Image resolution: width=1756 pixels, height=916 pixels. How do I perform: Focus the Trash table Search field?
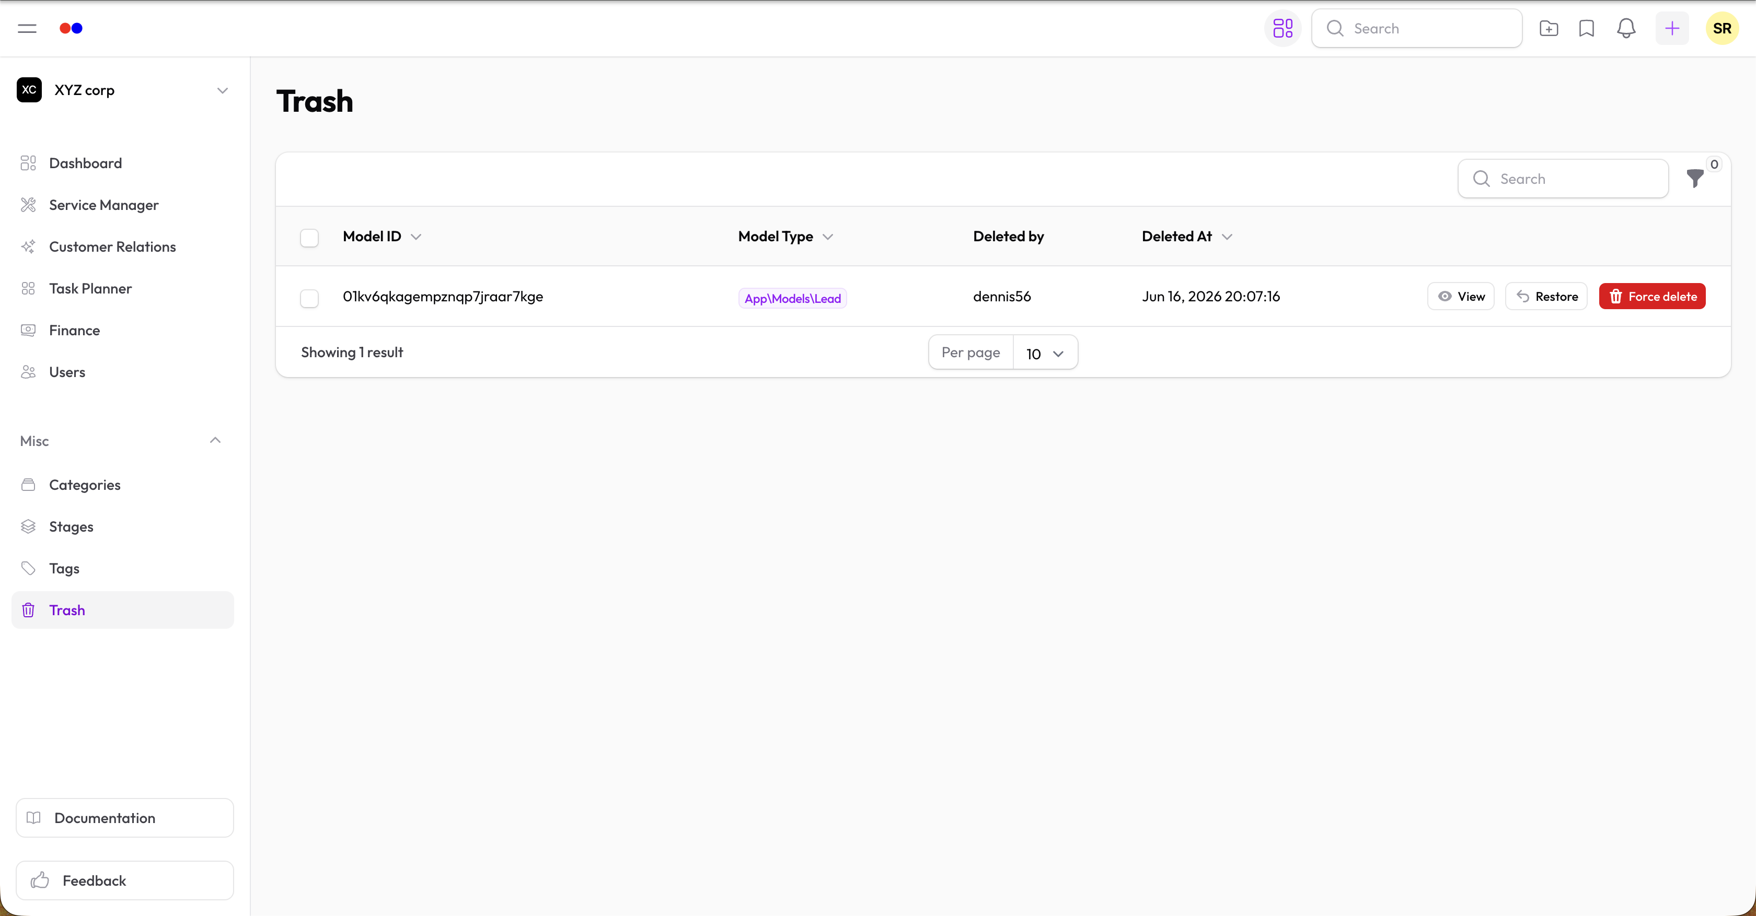tap(1563, 179)
